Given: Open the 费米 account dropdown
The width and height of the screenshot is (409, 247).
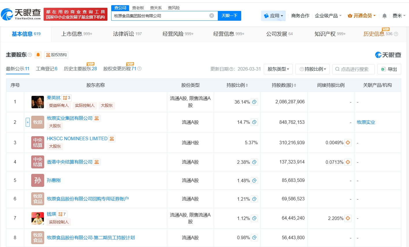Looking at the screenshot, I should coord(399,16).
